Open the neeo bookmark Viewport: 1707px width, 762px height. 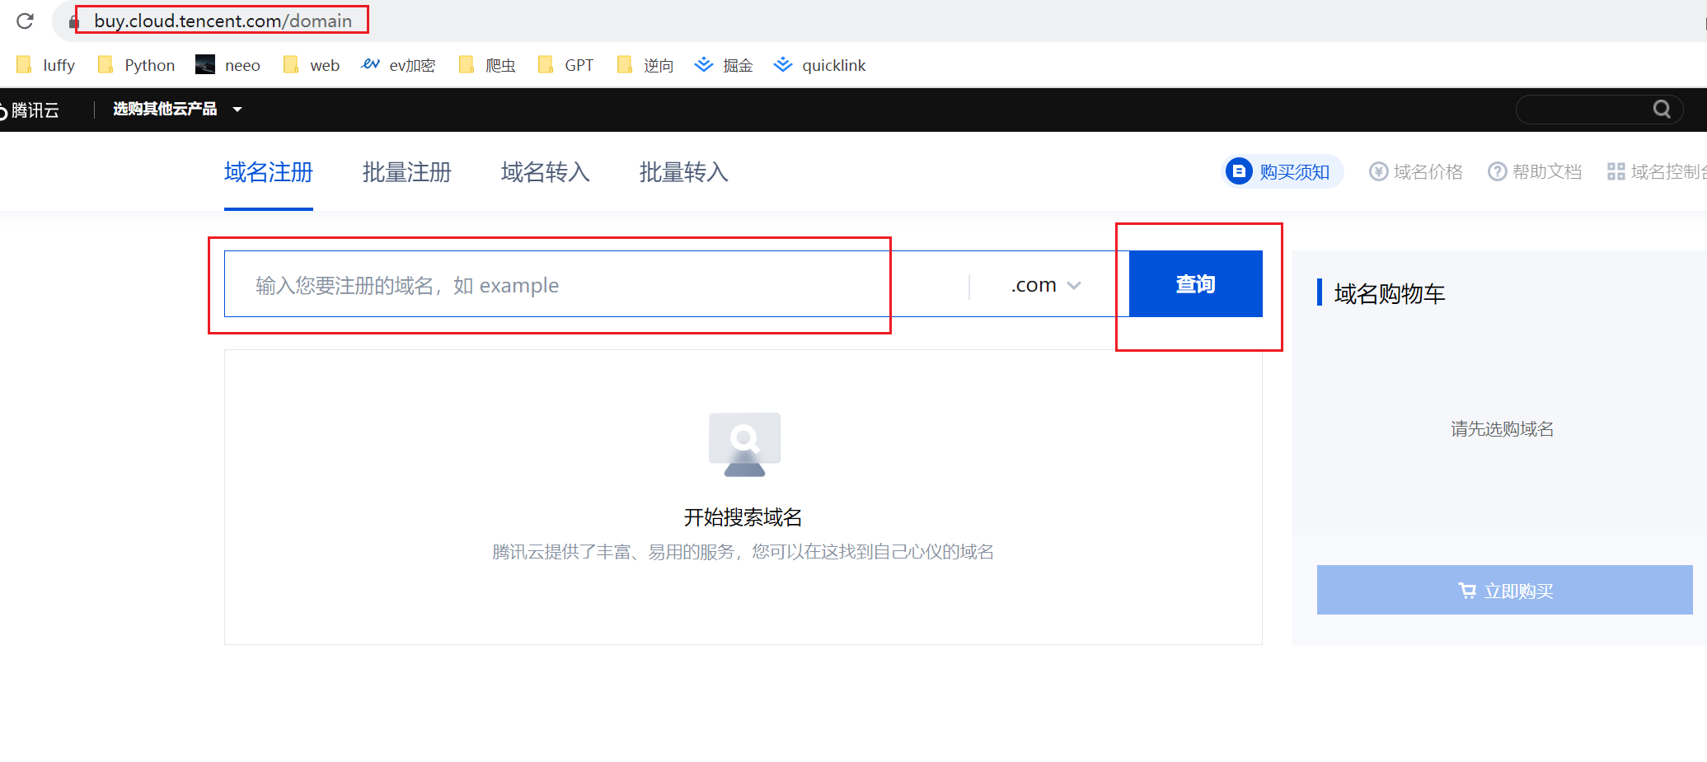(228, 65)
